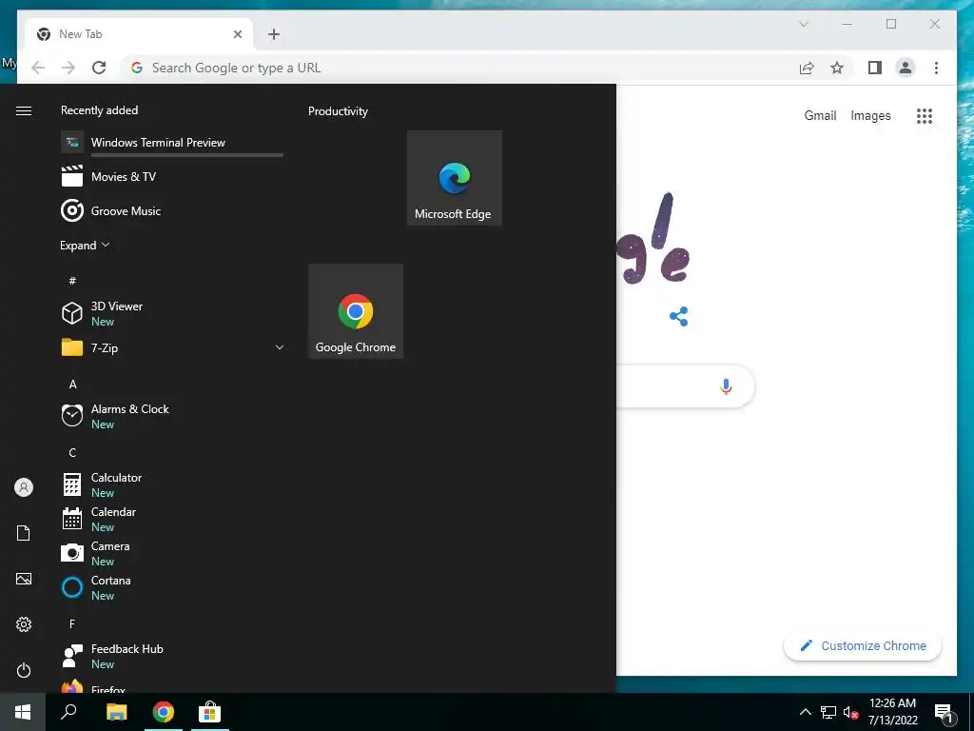The height and width of the screenshot is (731, 974).
Task: Click the 'C' letter heading in app list
Action: (x=72, y=452)
